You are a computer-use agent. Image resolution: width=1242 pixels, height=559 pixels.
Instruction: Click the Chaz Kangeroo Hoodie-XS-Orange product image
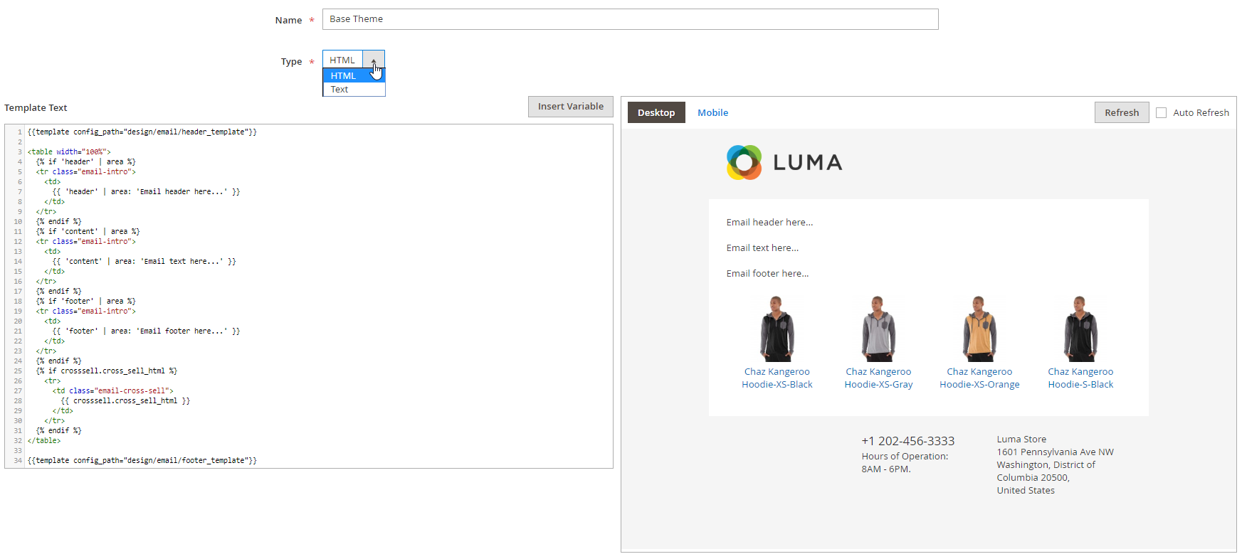click(979, 329)
